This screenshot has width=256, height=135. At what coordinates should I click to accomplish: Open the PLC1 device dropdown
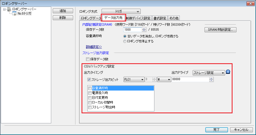pyautogui.click(x=134, y=79)
